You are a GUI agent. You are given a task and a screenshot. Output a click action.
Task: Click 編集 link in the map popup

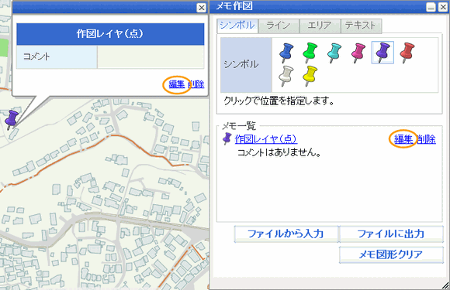pyautogui.click(x=177, y=84)
